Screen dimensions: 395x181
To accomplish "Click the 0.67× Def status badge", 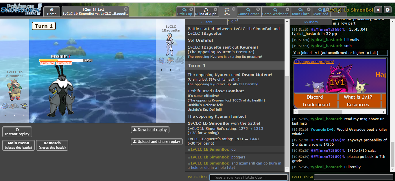I will point(47,63).
